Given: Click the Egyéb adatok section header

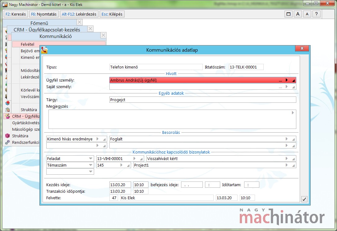Looking at the screenshot, I should pyautogui.click(x=171, y=93).
